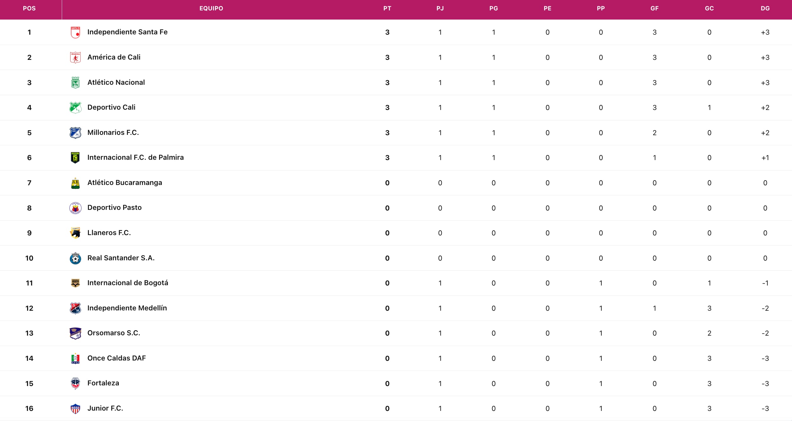Viewport: 792px width, 421px height.
Task: Sort table by PT column header
Action: point(387,9)
